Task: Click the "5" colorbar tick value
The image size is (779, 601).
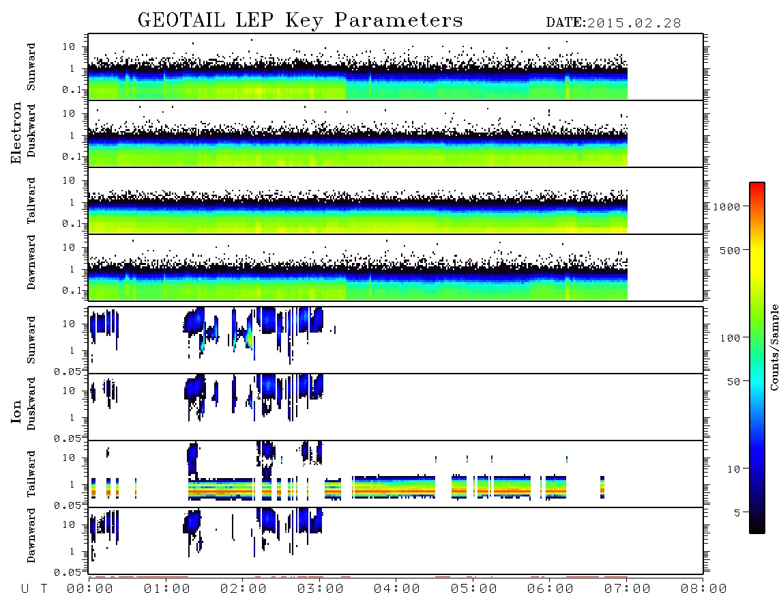Action: coord(737,512)
